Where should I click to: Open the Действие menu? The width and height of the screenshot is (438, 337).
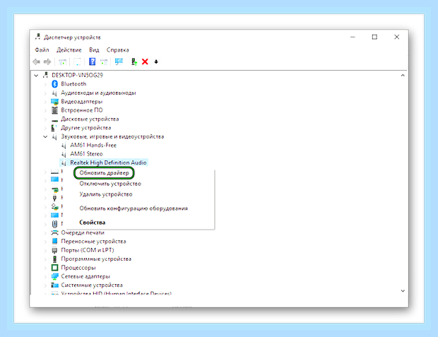[69, 50]
